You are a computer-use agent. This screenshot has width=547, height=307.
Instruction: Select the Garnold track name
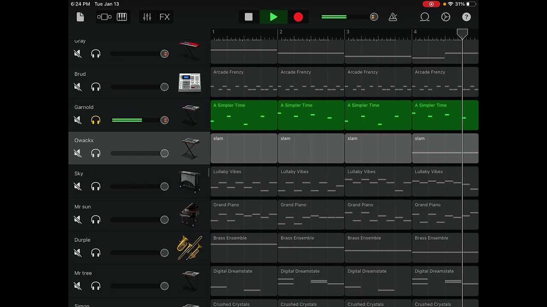coord(84,107)
